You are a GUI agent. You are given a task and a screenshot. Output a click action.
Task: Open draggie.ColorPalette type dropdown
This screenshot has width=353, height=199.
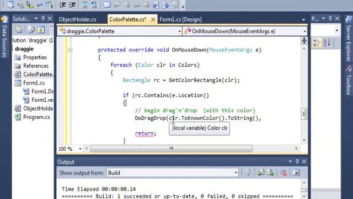coord(179,32)
